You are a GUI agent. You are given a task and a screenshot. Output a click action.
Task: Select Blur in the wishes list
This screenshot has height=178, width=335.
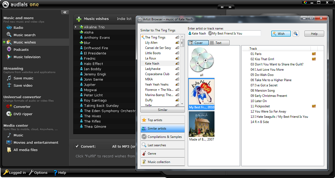click(x=87, y=43)
